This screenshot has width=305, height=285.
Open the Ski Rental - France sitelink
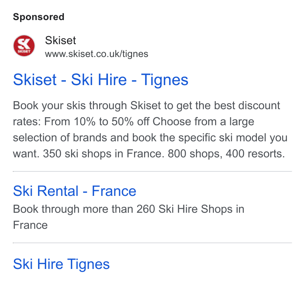(x=75, y=191)
